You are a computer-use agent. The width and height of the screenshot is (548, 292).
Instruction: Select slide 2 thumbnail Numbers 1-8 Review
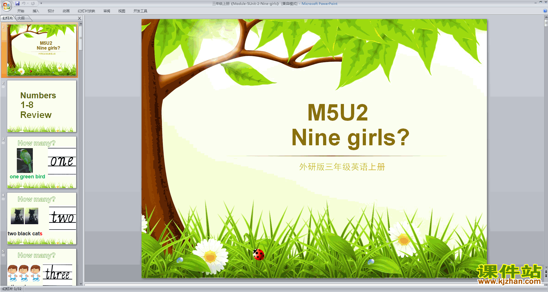[42, 106]
